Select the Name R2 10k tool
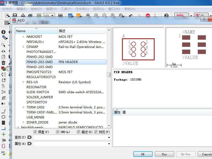This screenshot has height=159, width=212. click(x=3, y=86)
